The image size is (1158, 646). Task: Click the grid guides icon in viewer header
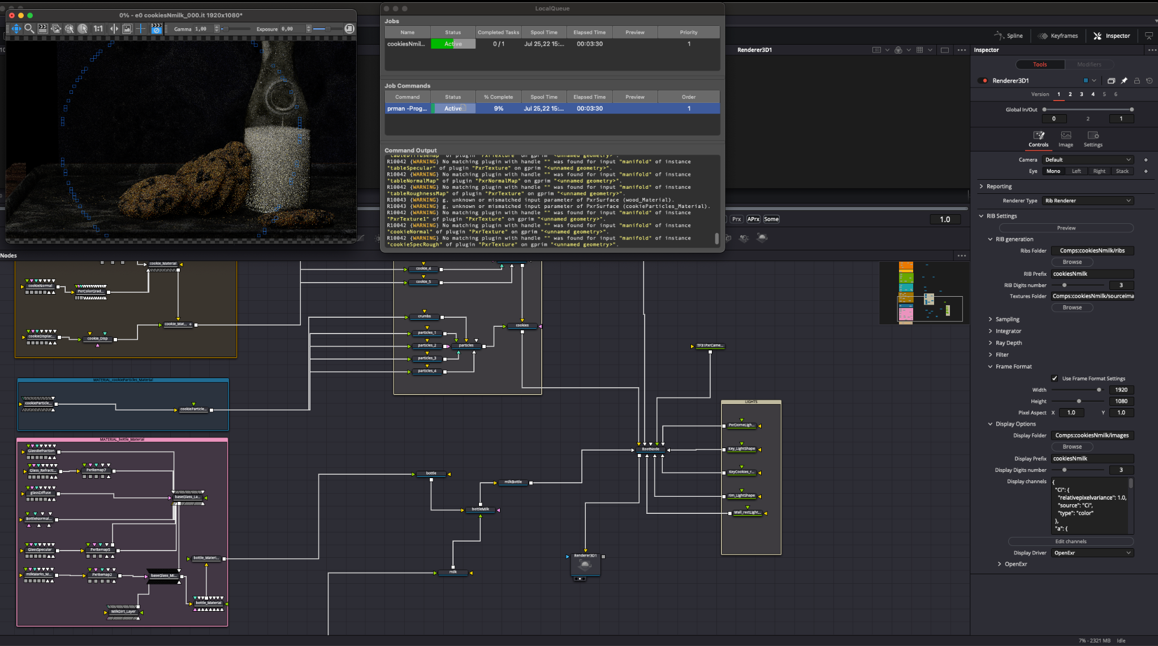920,50
